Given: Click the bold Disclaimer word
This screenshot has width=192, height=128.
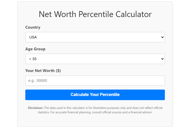Looking at the screenshot, I should tap(36, 108).
